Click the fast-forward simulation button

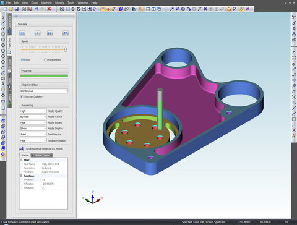tap(50, 33)
